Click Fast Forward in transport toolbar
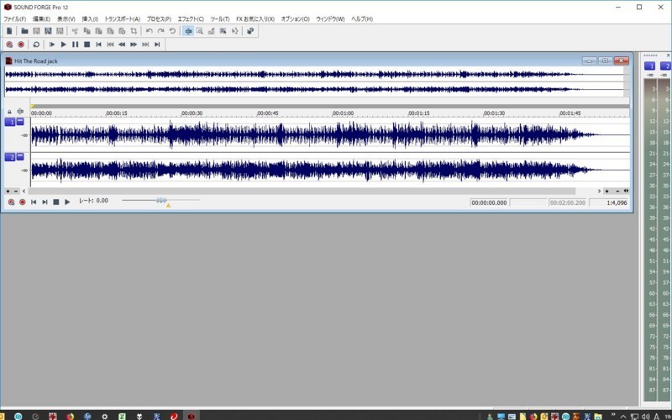 point(134,45)
